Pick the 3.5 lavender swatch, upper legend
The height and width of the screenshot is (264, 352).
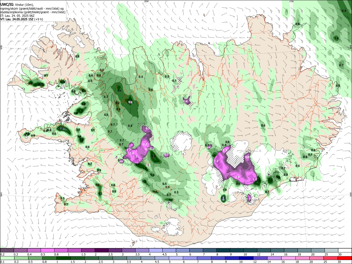point(142,250)
